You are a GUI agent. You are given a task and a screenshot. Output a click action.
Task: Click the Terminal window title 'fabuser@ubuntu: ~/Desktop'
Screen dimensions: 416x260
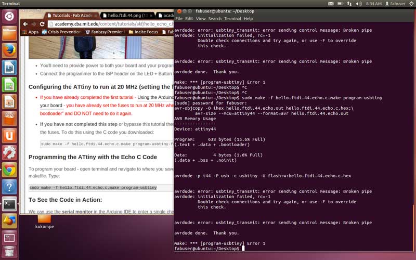click(225, 11)
